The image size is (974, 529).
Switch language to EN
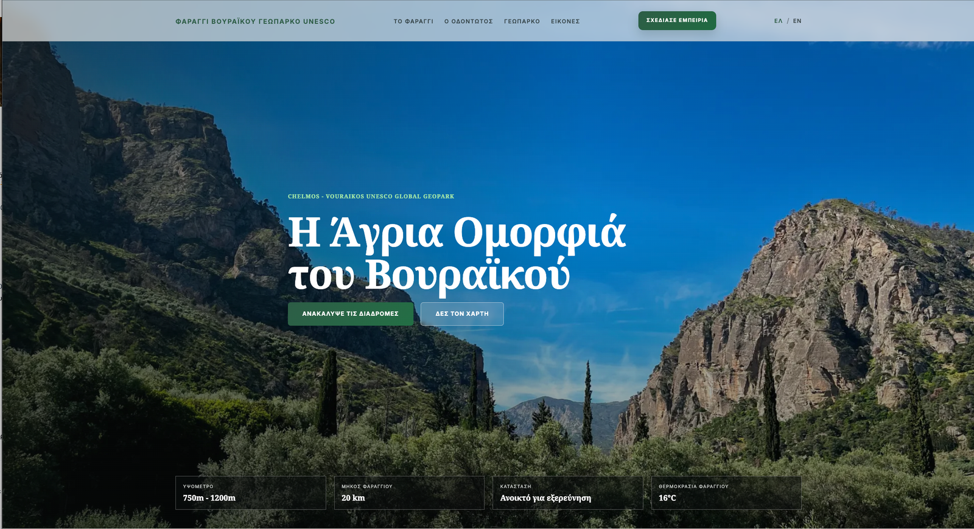coord(797,21)
